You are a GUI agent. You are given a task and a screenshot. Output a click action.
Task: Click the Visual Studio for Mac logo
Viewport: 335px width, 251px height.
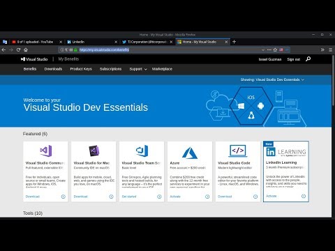94,151
